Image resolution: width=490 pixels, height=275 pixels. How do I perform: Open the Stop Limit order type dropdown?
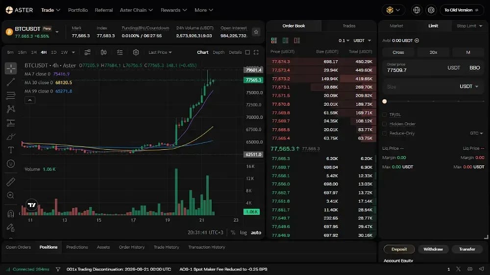[x=469, y=26]
